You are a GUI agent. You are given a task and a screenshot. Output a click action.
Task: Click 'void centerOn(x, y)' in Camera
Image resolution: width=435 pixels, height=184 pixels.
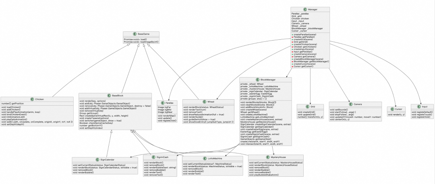coord(340,120)
